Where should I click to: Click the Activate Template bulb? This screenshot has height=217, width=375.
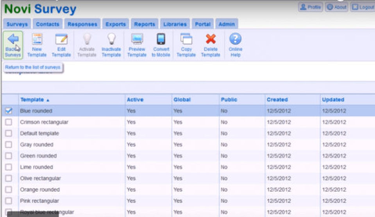[87, 45]
